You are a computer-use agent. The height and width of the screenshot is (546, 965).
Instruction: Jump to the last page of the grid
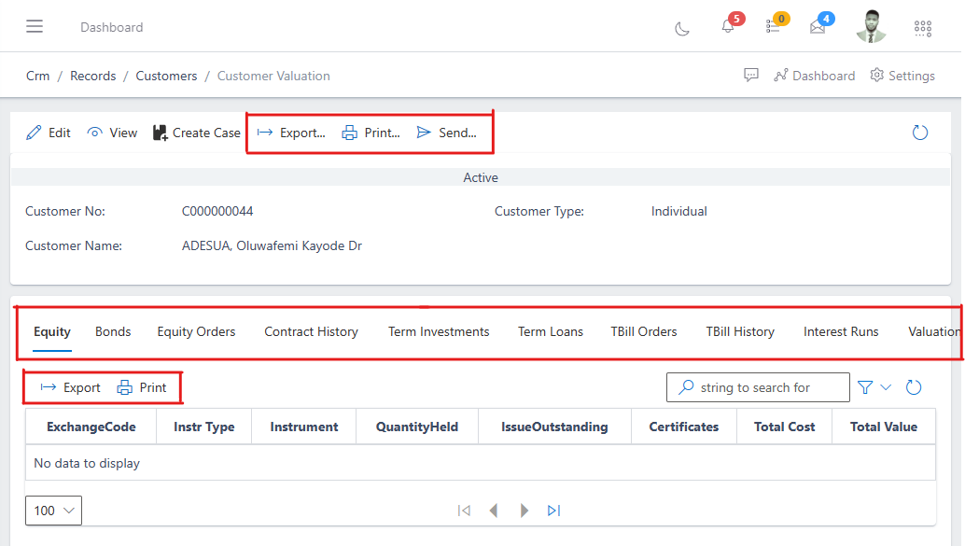click(553, 511)
